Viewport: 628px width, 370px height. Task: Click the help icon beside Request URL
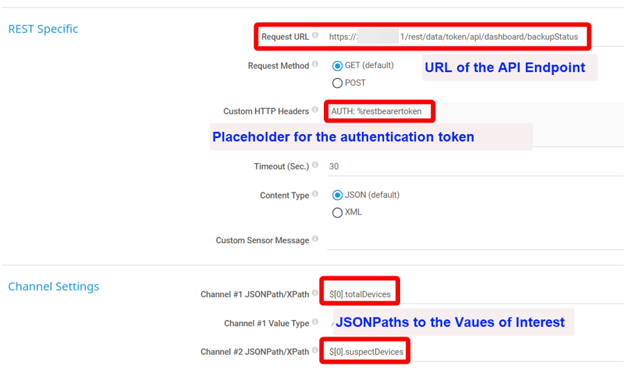tap(315, 35)
